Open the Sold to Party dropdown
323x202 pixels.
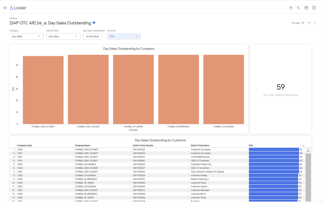63,36
